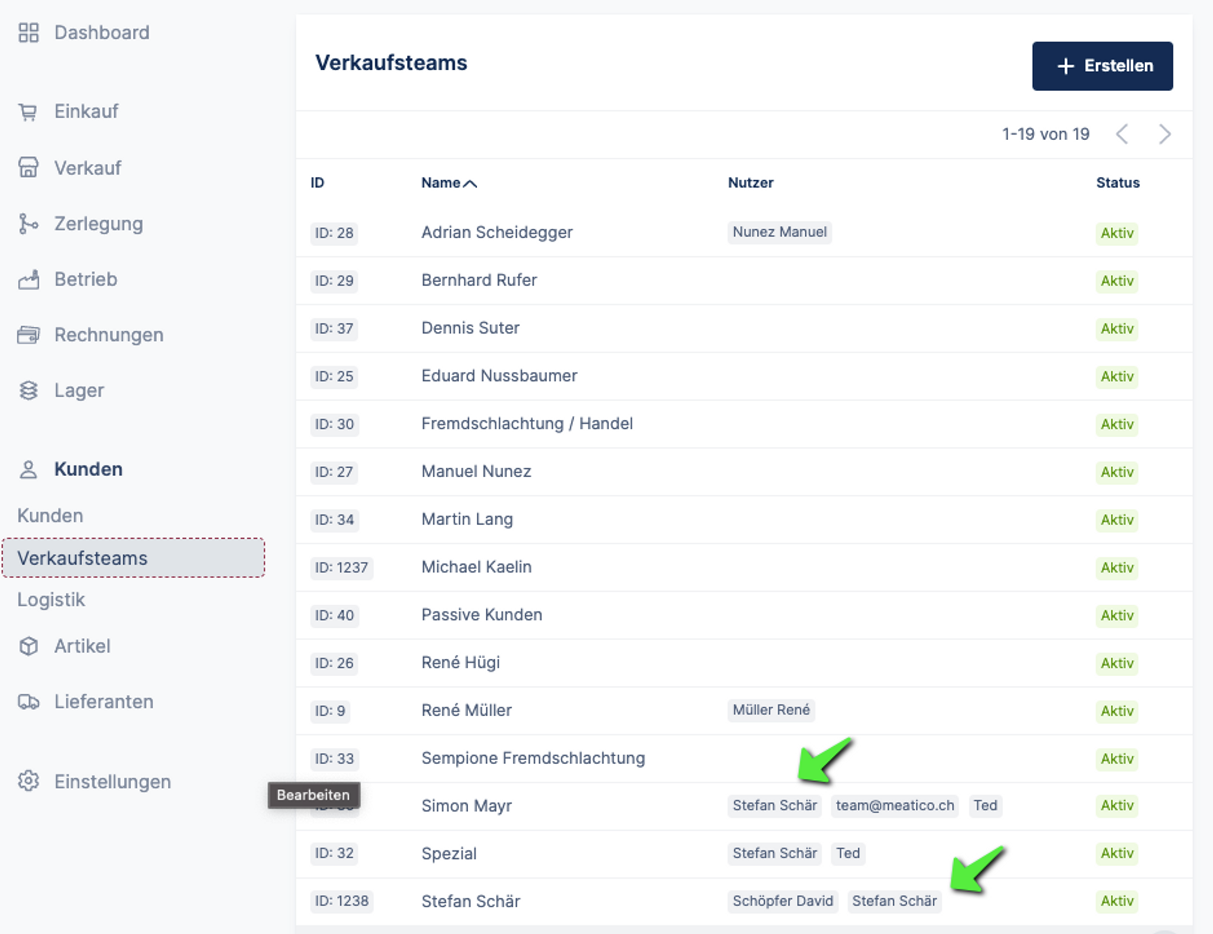Open the Logistik submenu item
The height and width of the screenshot is (934, 1213).
click(51, 599)
